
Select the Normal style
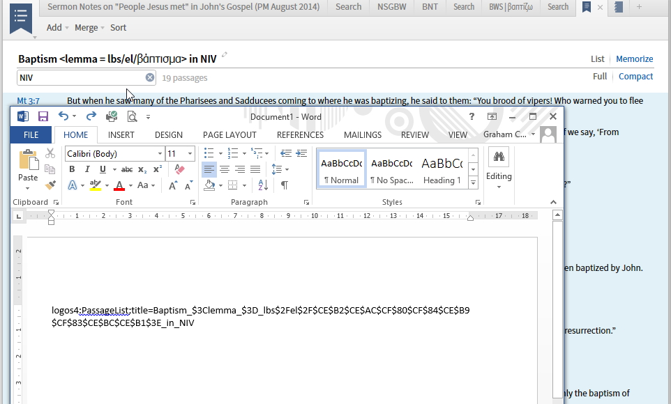pos(342,169)
